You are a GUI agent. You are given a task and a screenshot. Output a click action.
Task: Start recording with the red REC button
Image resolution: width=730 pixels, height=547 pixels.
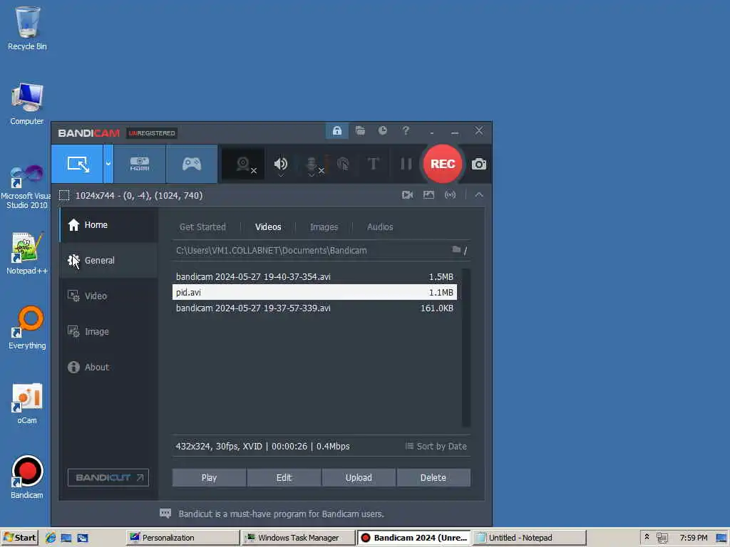(x=442, y=164)
